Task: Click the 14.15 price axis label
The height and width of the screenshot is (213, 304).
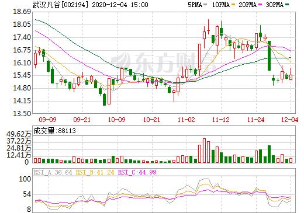Action: 22,101
